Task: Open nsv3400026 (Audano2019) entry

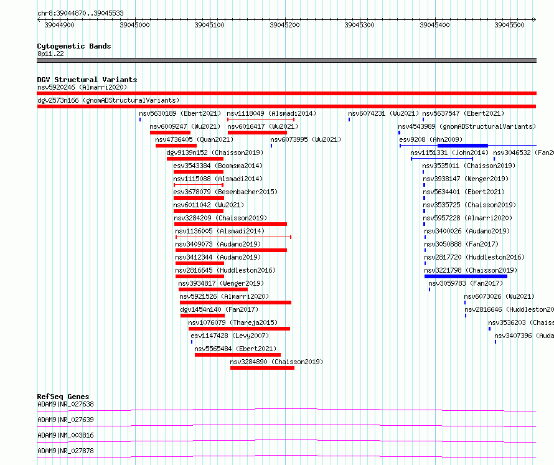Action: [x=467, y=231]
